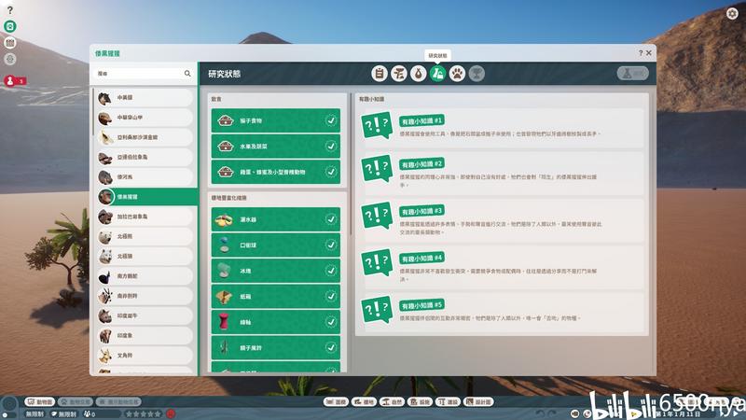Open the question mark help in window header
This screenshot has width=746, height=420.
point(641,53)
